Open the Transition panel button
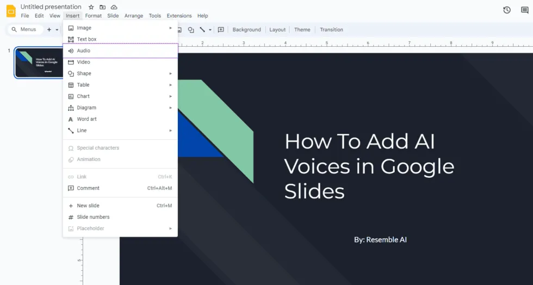The image size is (533, 285). coord(331,29)
